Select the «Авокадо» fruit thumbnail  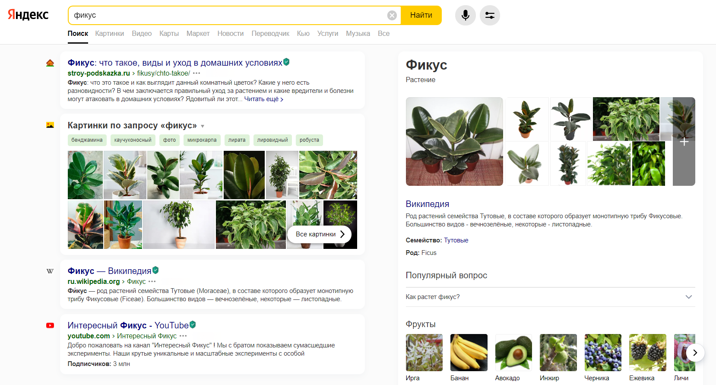tap(513, 353)
